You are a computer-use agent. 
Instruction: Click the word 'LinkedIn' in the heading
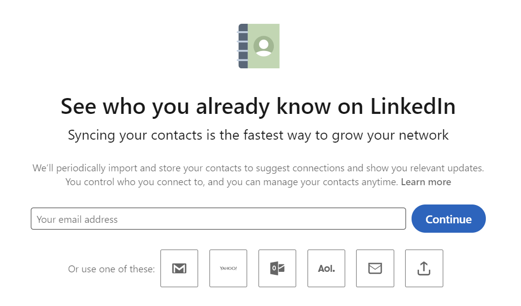(x=413, y=106)
